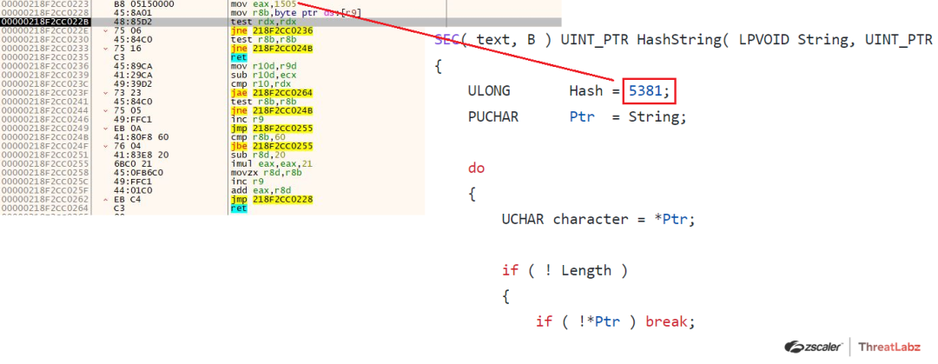Click the ThreatLabz brand text

[x=893, y=346]
